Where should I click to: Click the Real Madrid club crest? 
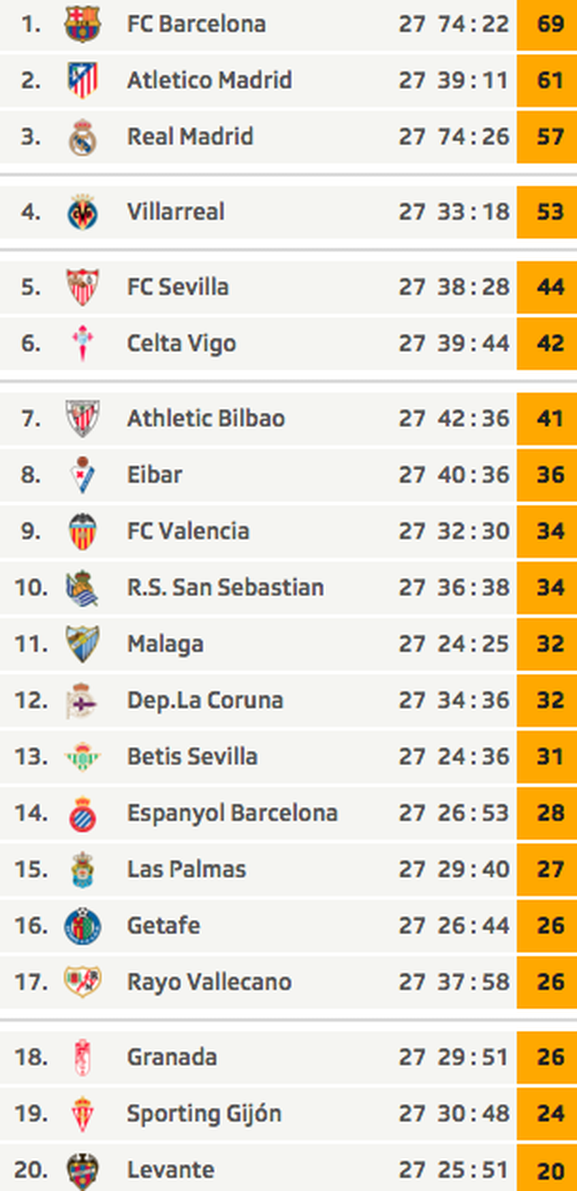pyautogui.click(x=82, y=137)
